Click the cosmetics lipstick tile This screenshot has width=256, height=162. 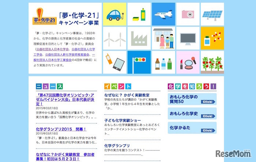click(188, 62)
